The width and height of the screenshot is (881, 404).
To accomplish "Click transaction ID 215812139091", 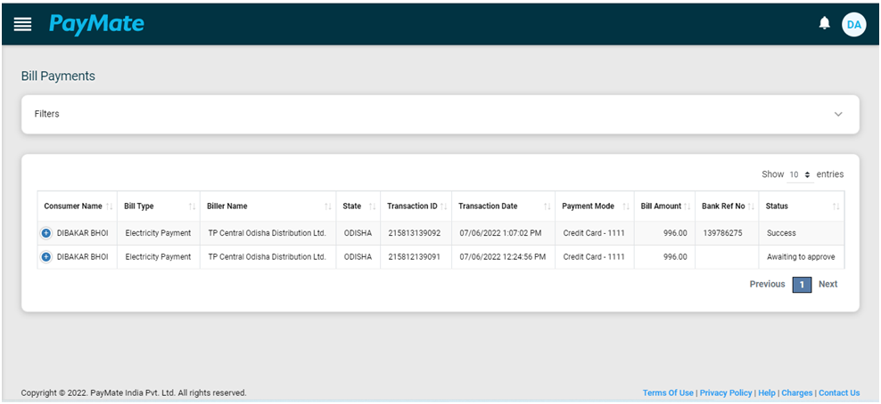I will coord(414,257).
